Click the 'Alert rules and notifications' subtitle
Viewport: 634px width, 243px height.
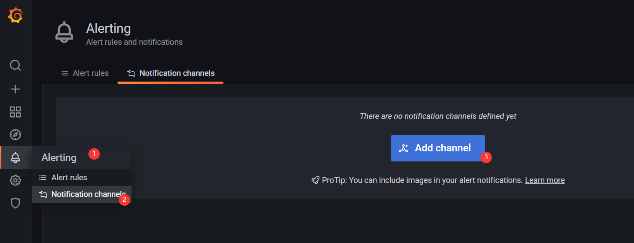tap(134, 42)
